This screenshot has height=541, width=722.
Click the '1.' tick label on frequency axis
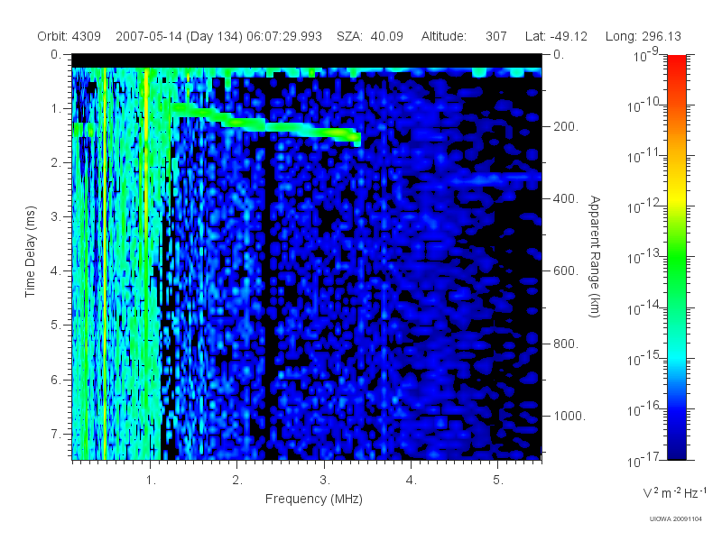(x=151, y=481)
